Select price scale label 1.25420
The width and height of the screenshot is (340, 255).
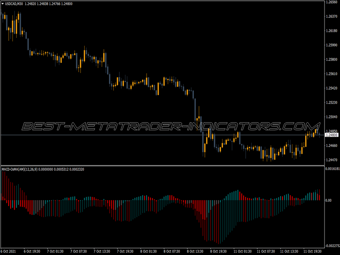332,88
